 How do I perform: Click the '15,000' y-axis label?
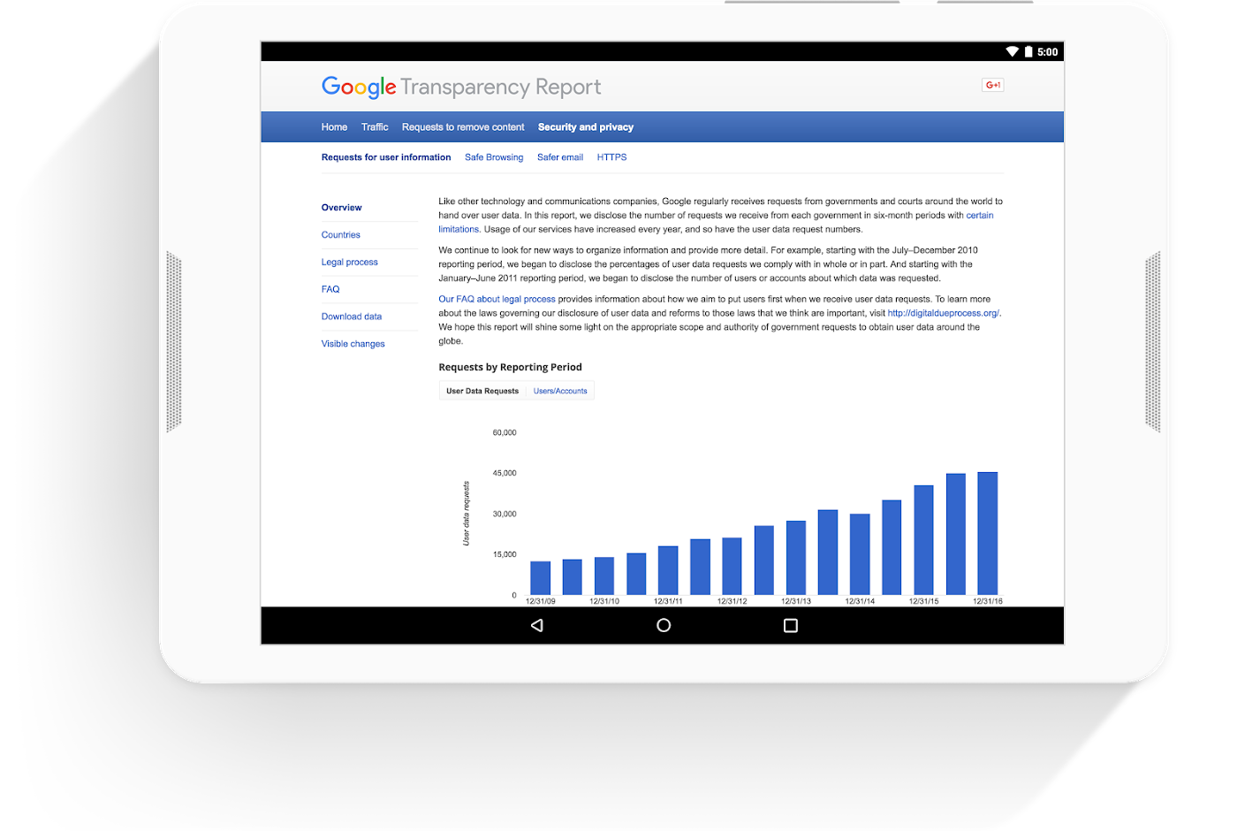[505, 554]
